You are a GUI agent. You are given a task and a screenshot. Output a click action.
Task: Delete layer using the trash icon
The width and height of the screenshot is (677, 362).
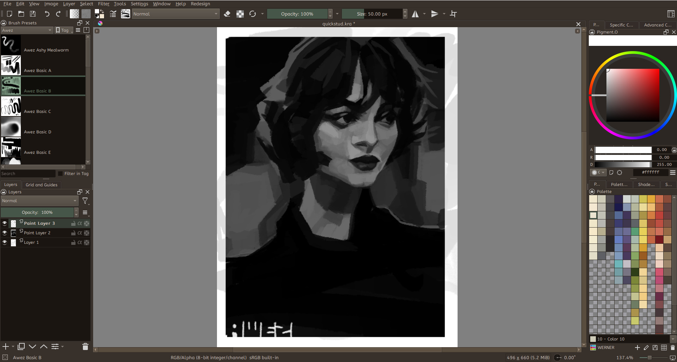pos(85,346)
